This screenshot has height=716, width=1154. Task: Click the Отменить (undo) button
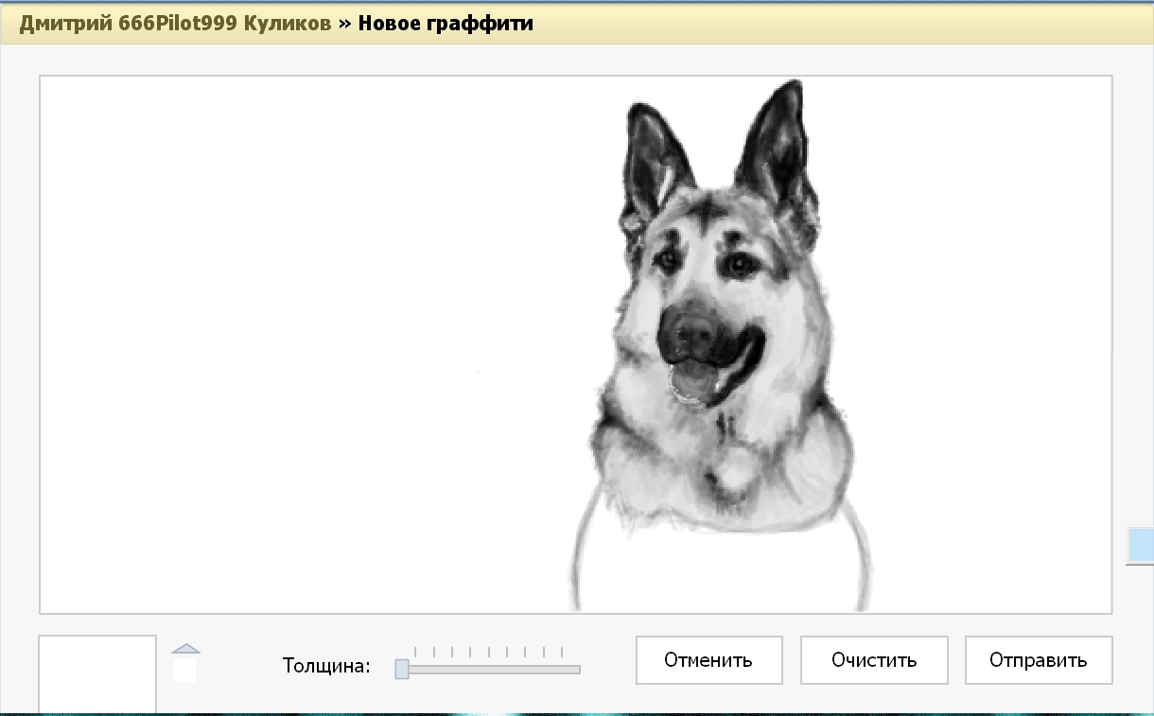point(708,660)
